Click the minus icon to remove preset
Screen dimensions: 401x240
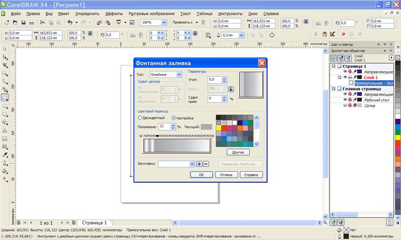[206, 164]
